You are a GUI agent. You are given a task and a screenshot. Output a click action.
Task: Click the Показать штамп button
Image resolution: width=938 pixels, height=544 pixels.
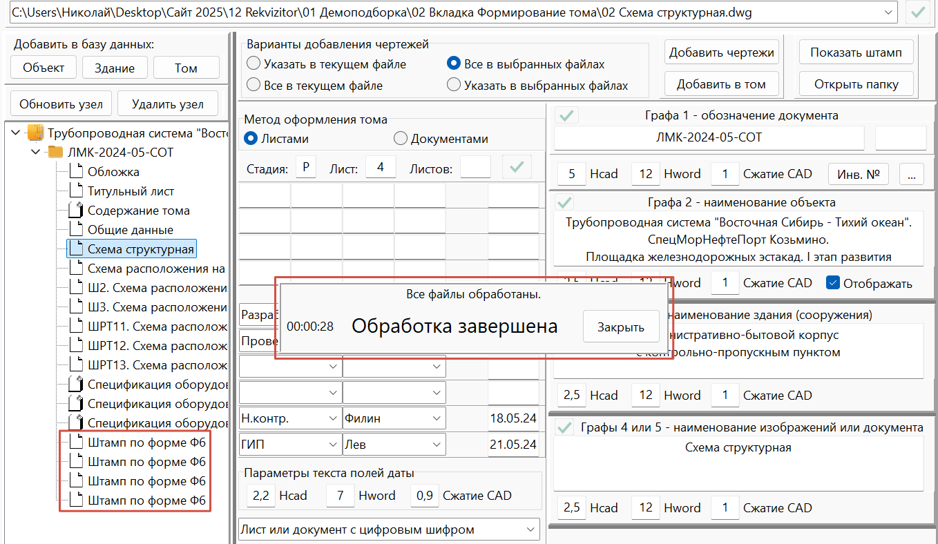[856, 52]
